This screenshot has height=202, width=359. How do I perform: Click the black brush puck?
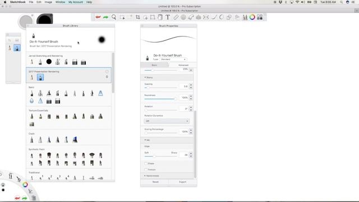45,19
